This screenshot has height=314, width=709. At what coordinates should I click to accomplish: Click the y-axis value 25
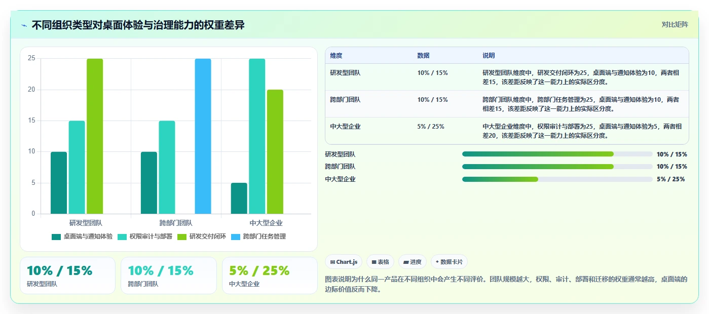pyautogui.click(x=31, y=59)
